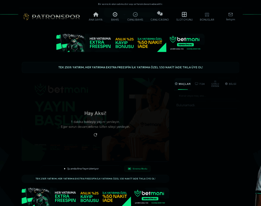Select the 7/24 tab
Image resolution: width=261 pixels, height=206 pixels.
[200, 84]
